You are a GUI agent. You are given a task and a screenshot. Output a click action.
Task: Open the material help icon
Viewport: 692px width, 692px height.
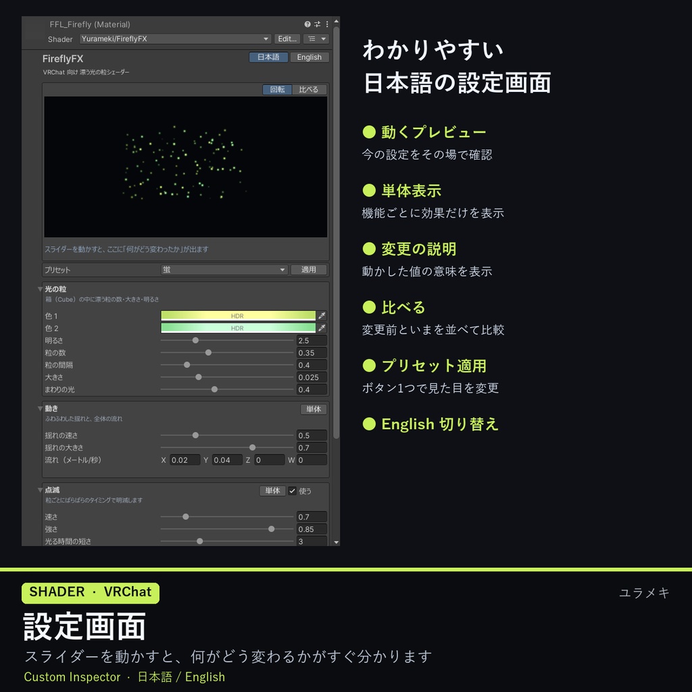coord(307,24)
